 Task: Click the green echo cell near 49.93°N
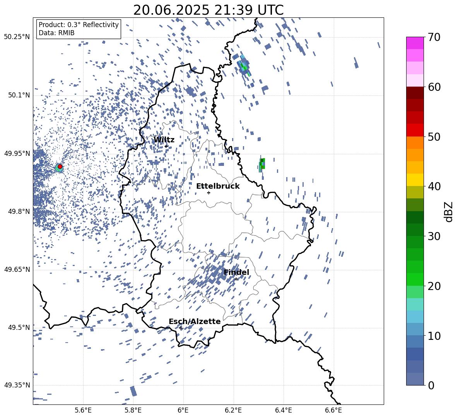[262, 165]
